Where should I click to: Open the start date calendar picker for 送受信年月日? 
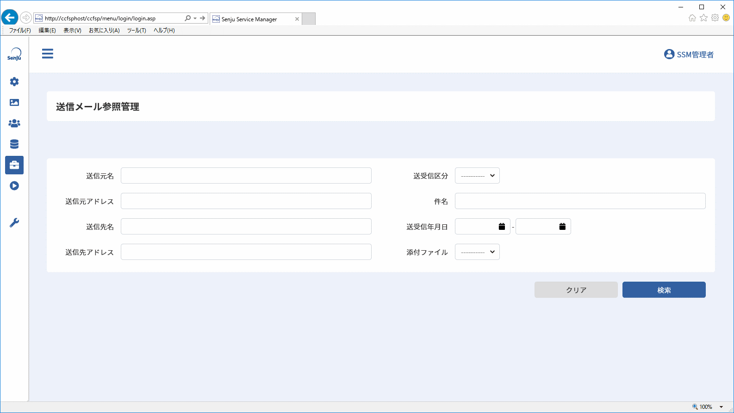[x=502, y=227]
